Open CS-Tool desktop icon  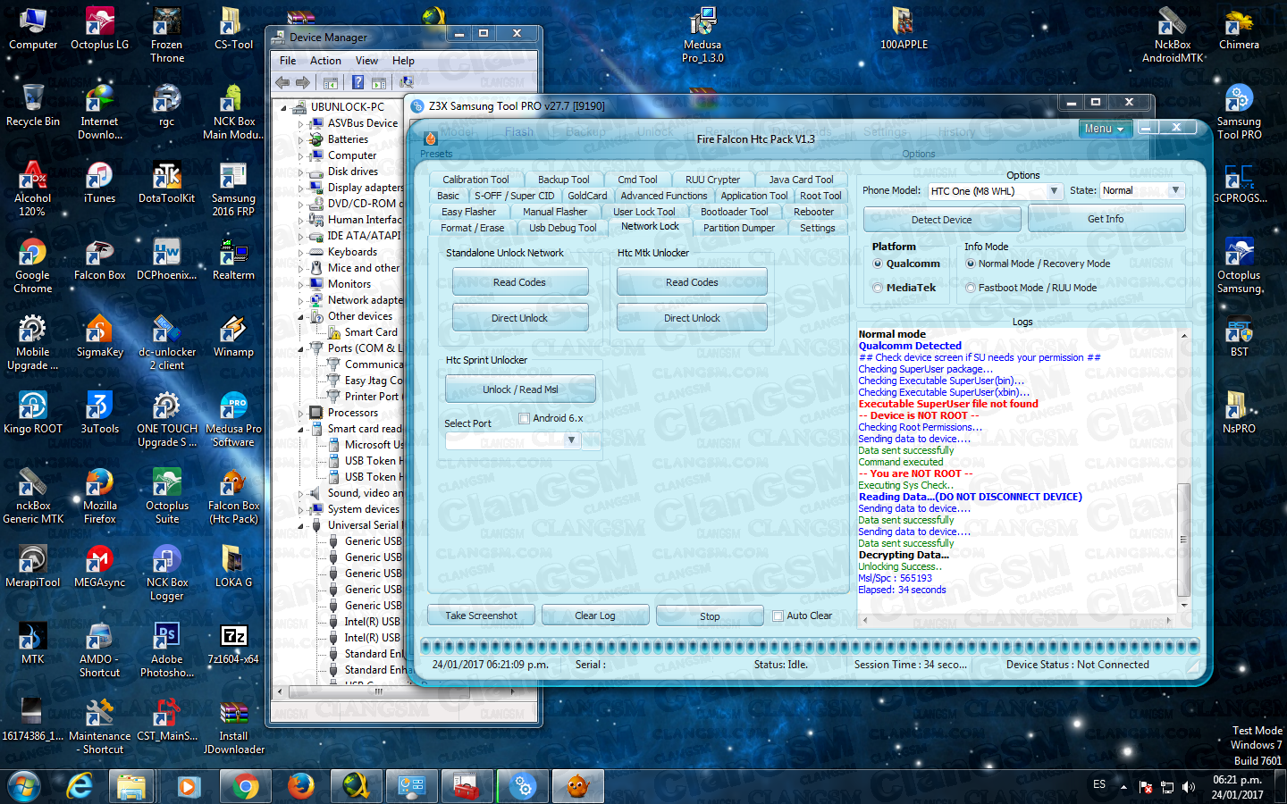click(233, 29)
